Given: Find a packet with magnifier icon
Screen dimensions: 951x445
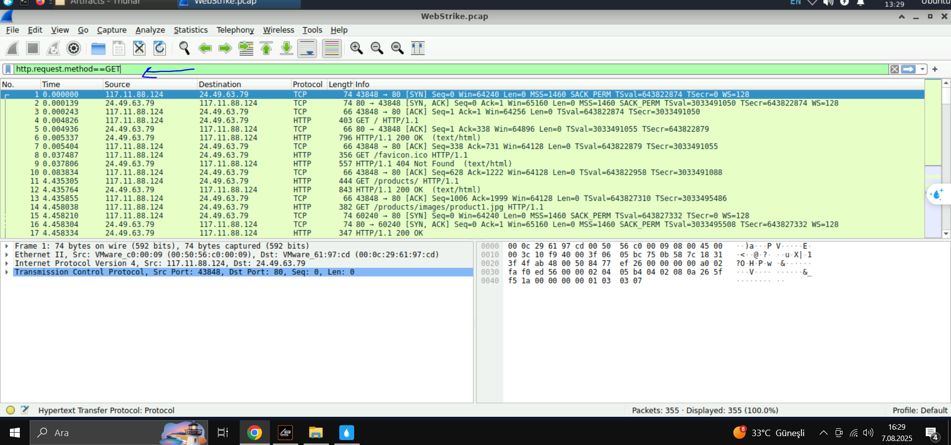Looking at the screenshot, I should click(184, 48).
